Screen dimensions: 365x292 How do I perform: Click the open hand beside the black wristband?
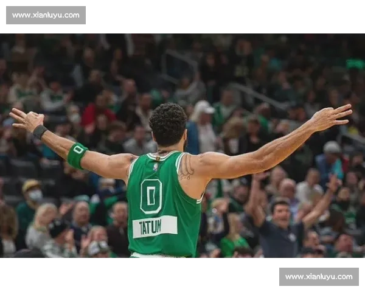click(26, 119)
